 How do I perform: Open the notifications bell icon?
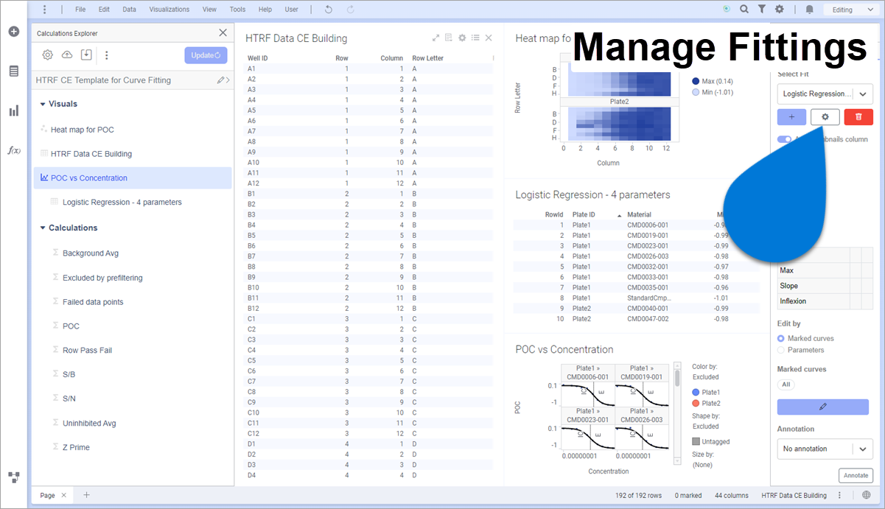[x=810, y=10]
